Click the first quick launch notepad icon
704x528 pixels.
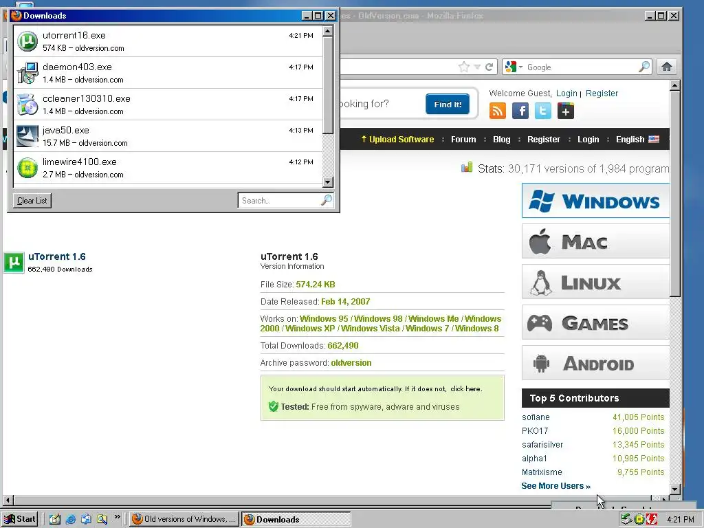coord(55,519)
